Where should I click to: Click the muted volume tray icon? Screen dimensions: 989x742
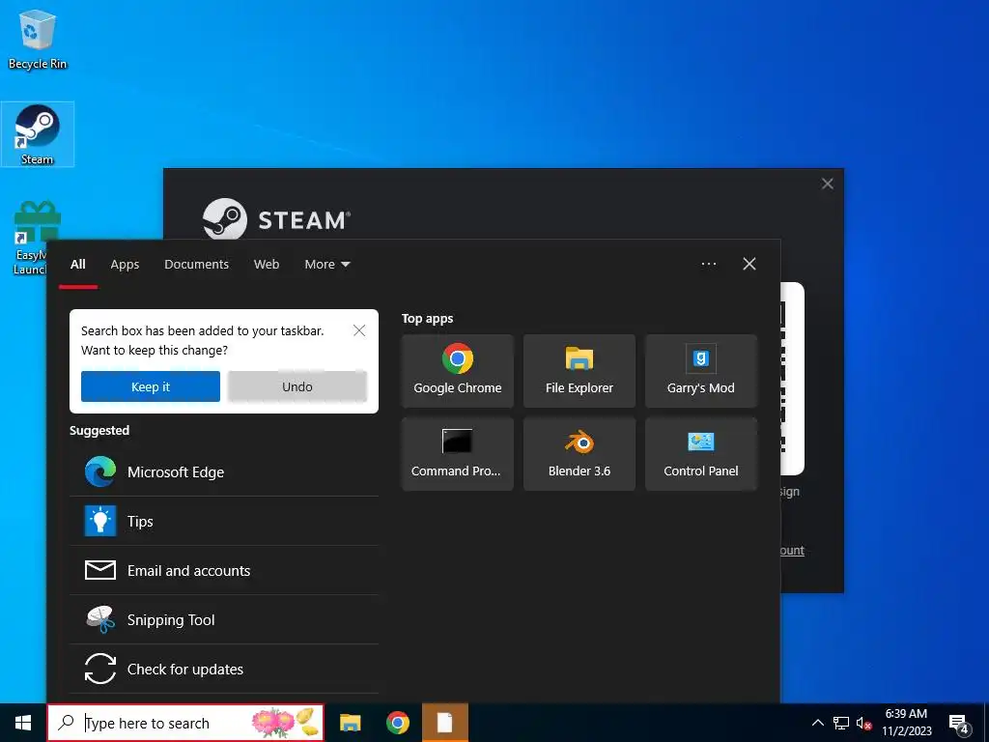[x=863, y=723]
